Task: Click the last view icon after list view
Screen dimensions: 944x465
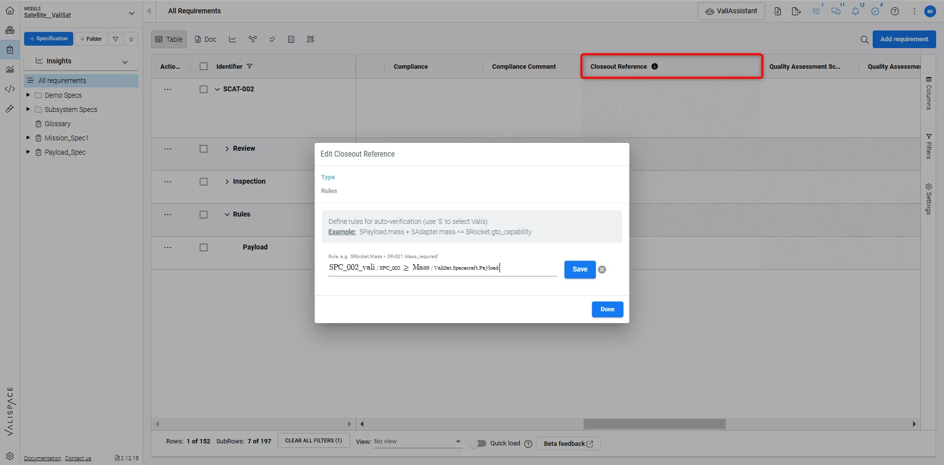Action: pyautogui.click(x=310, y=39)
